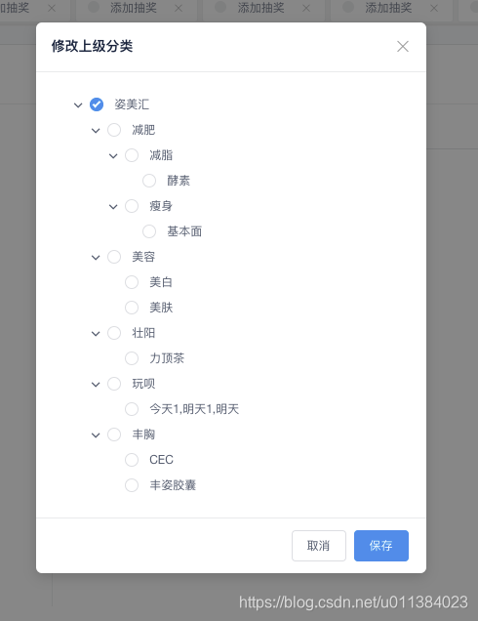Collapse the 瘦身 tree node
The image size is (478, 621).
(x=113, y=206)
